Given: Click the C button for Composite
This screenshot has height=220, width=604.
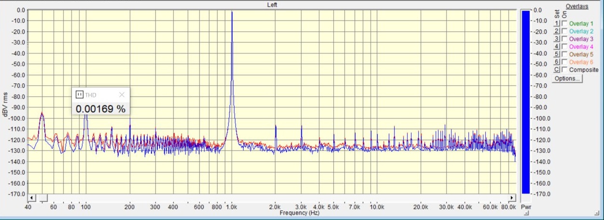Looking at the screenshot, I should pyautogui.click(x=556, y=70).
